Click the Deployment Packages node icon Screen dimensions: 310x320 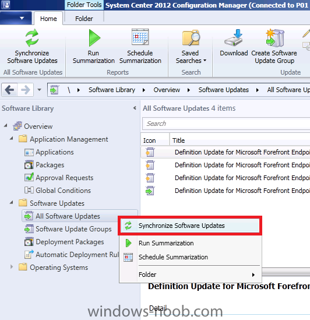pos(29,242)
